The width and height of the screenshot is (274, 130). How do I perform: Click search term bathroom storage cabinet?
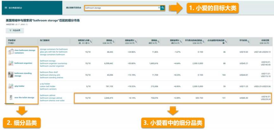click(51, 98)
